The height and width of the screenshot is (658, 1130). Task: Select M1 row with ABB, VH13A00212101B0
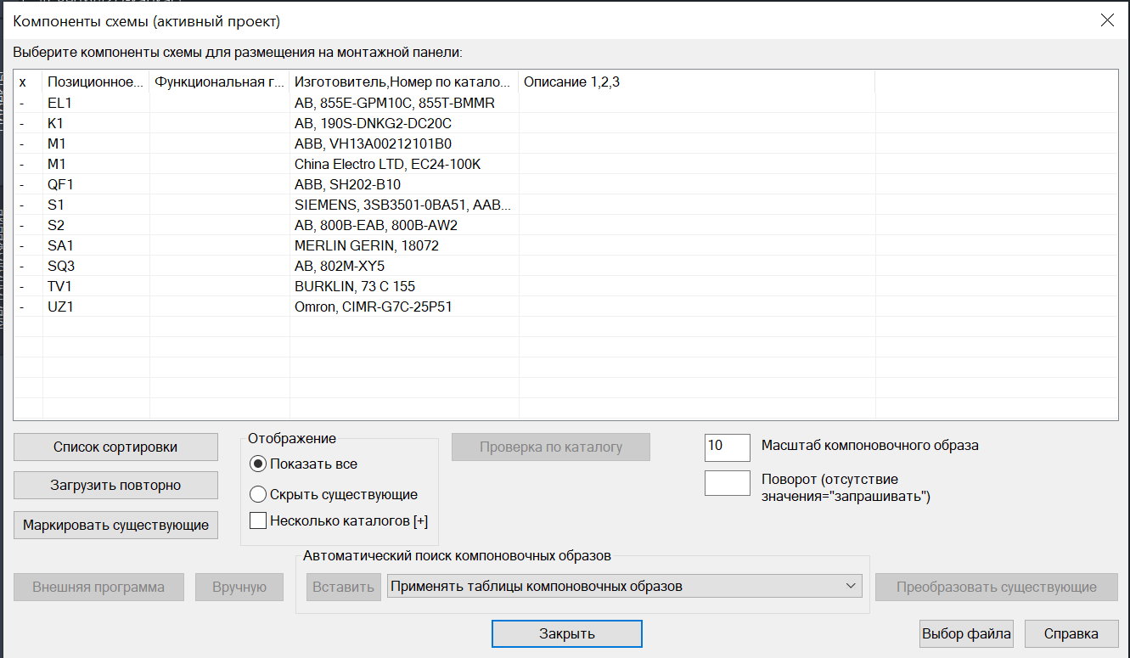(x=565, y=143)
